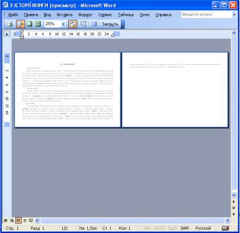Click the 'Введите вопрос' help field
Screen dimensions: 240x233
[x=206, y=14]
